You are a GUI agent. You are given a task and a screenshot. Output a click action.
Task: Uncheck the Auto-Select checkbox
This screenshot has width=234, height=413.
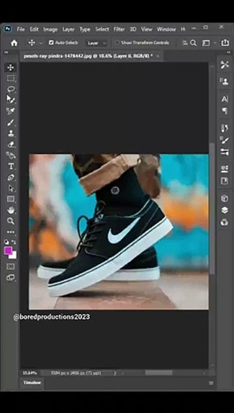pos(51,42)
